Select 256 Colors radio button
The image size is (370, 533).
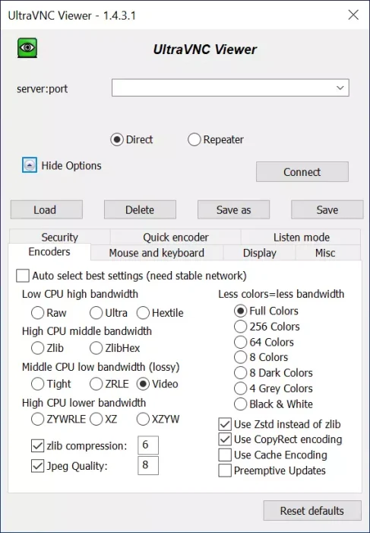pos(240,327)
